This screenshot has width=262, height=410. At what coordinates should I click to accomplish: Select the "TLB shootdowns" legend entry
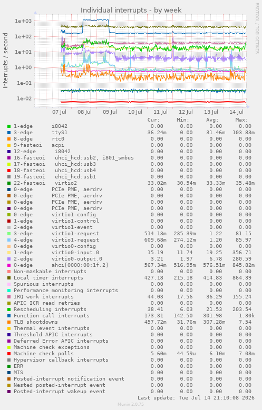pyautogui.click(x=36, y=322)
